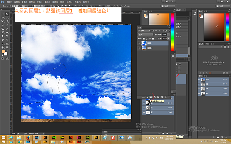This screenshot has width=231, height=144.
Task: Add an adjustment layer from Layers panel
Action: [155, 97]
